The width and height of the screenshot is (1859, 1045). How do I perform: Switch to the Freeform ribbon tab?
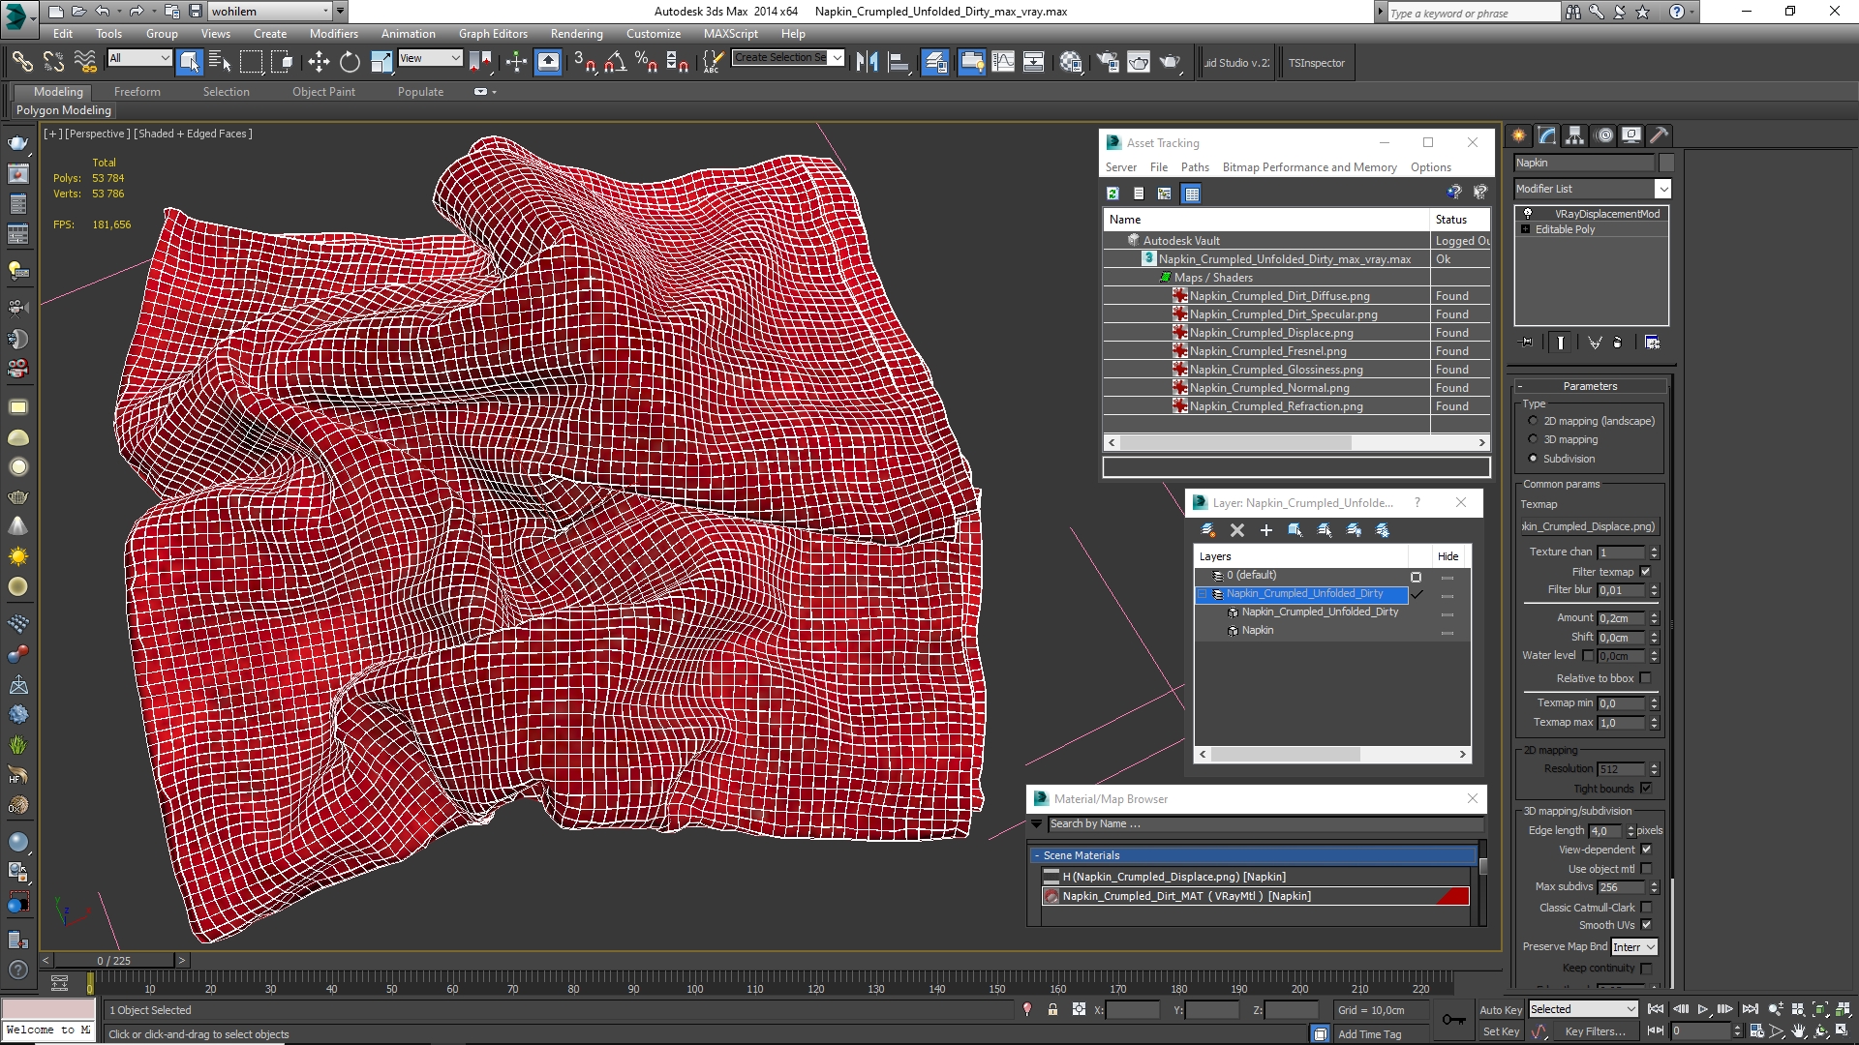137,92
